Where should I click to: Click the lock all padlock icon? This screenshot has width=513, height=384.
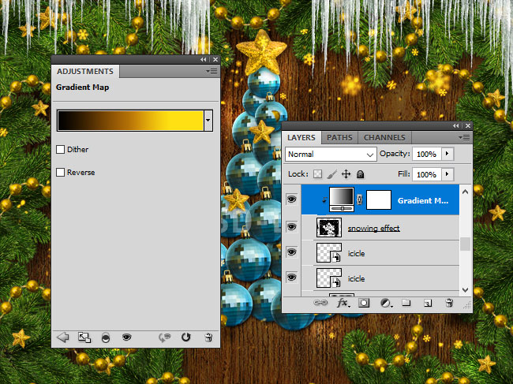pos(360,174)
